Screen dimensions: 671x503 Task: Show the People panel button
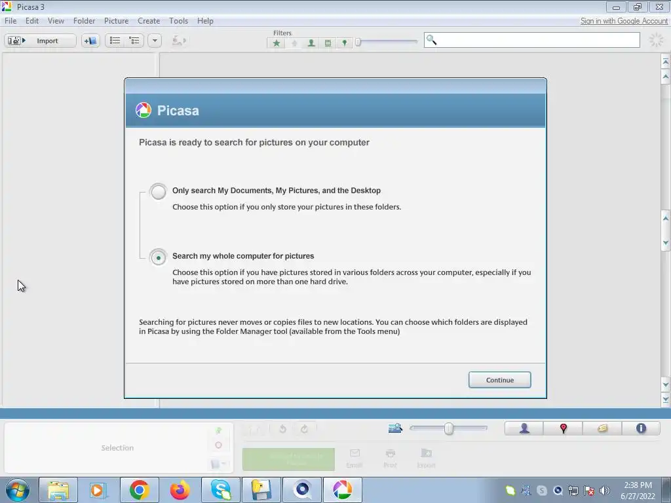coord(524,428)
